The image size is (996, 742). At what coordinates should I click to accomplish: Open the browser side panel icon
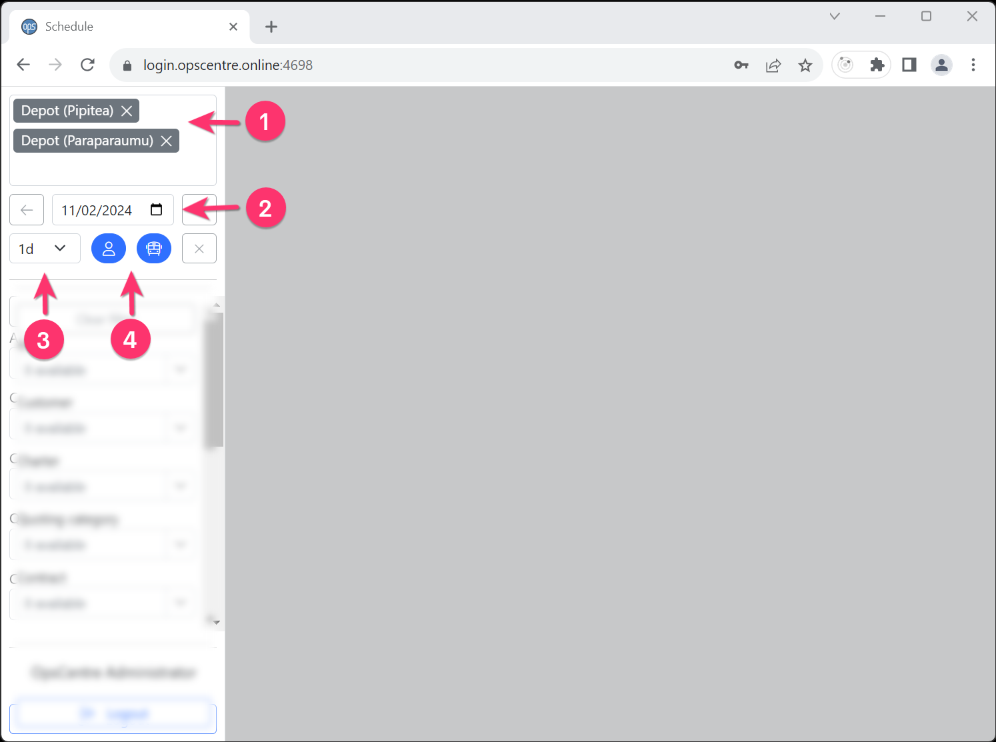(x=909, y=65)
